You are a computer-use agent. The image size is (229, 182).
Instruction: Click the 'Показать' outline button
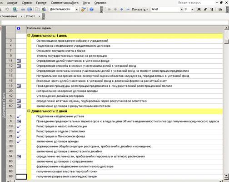tap(139, 9)
